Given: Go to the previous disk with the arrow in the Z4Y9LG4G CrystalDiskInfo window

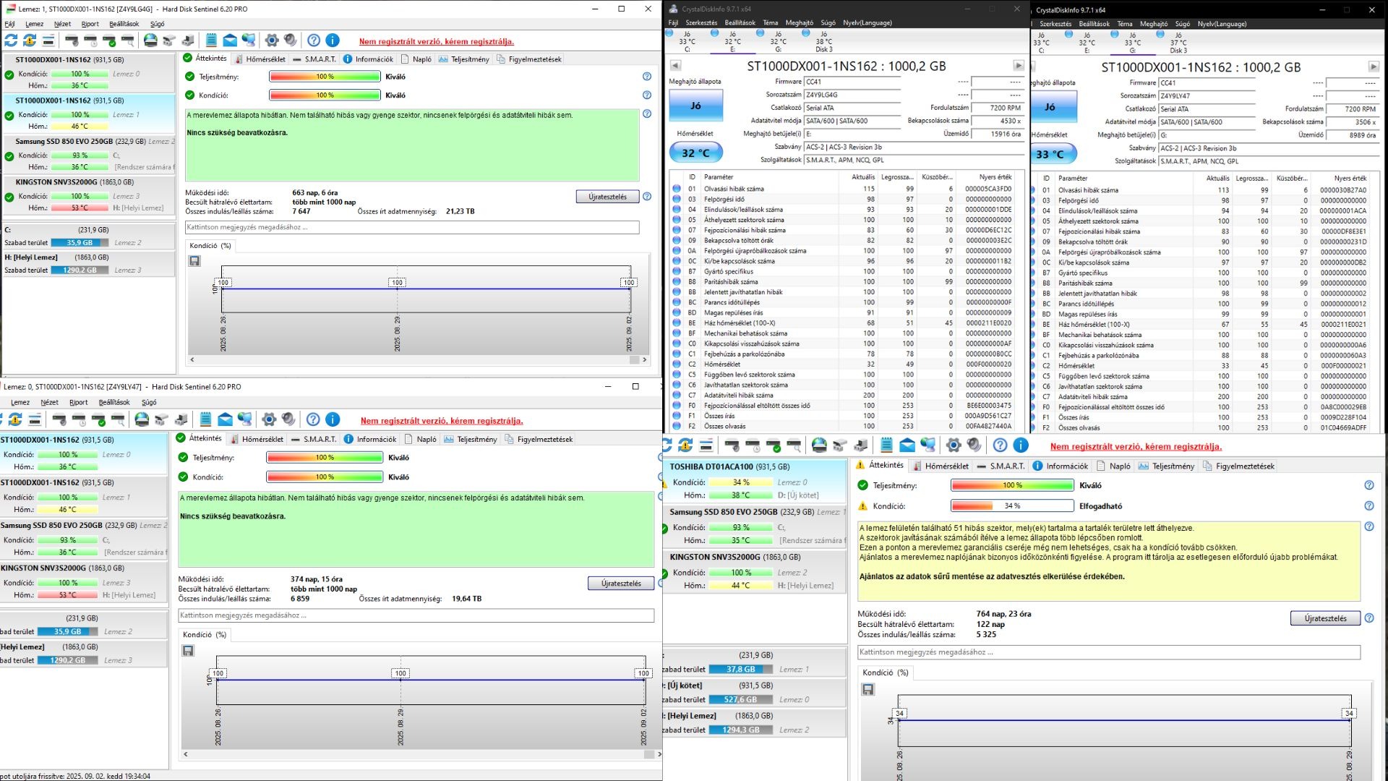Looking at the screenshot, I should click(x=675, y=66).
